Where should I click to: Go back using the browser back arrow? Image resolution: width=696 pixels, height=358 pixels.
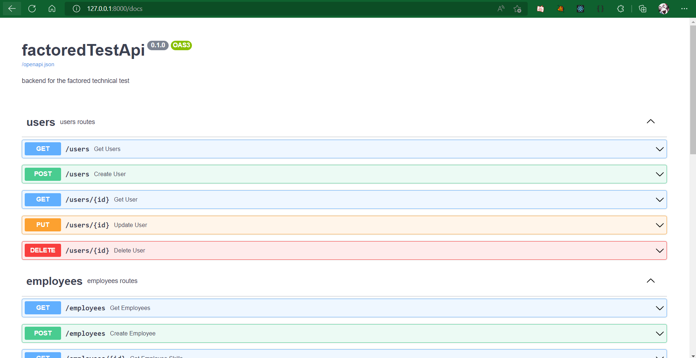tap(12, 8)
